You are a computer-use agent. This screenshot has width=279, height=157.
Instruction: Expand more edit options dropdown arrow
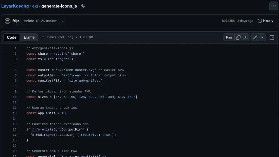tap(262, 37)
